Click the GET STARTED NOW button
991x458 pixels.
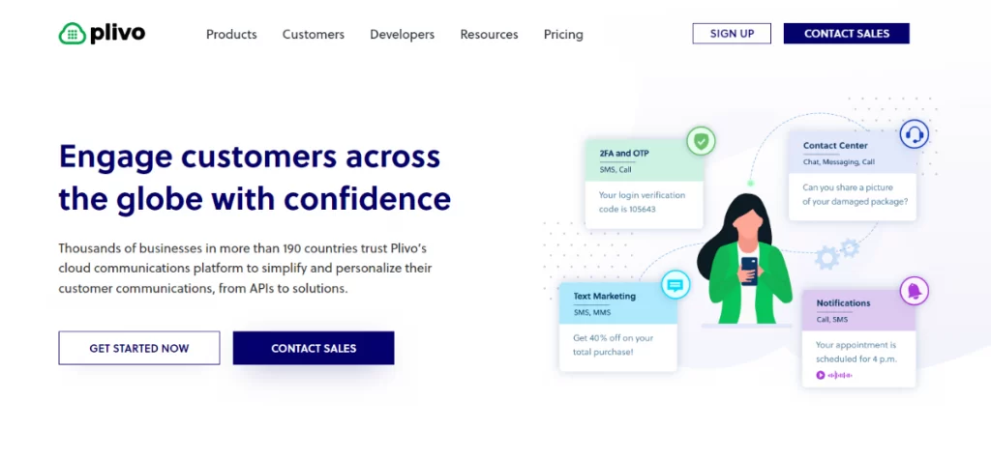point(139,348)
